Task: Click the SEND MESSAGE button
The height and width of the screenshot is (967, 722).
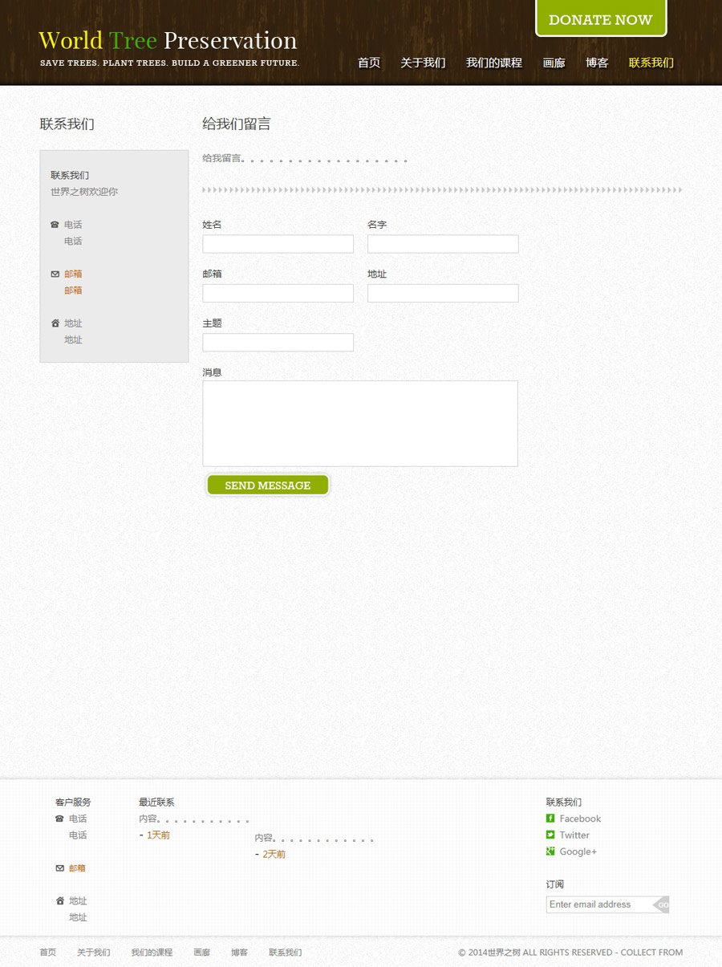Action: [268, 485]
